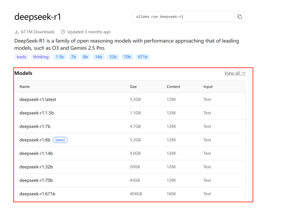Select the 14b size tag
Image resolution: width=288 pixels, height=216 pixels.
point(99,57)
